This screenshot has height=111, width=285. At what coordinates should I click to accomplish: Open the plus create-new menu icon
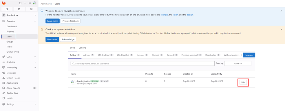pos(25,3)
